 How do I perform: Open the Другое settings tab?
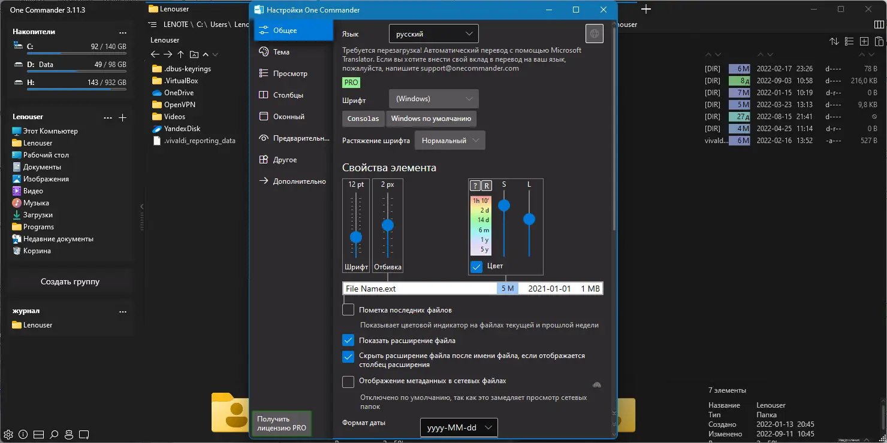tap(294, 159)
